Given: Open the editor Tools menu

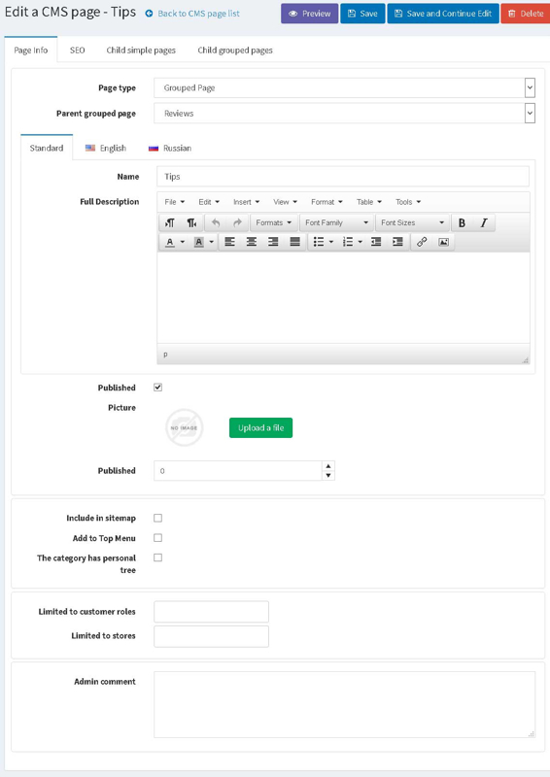Looking at the screenshot, I should click(408, 202).
